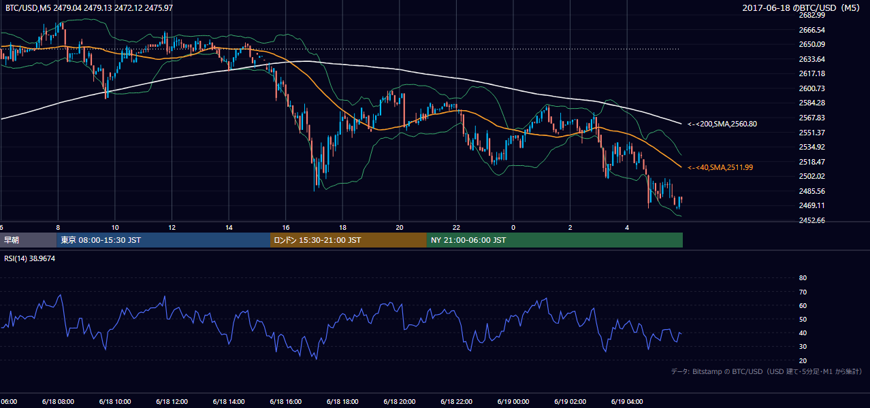Click the BTC/USD,M5 price header text

[x=89, y=7]
